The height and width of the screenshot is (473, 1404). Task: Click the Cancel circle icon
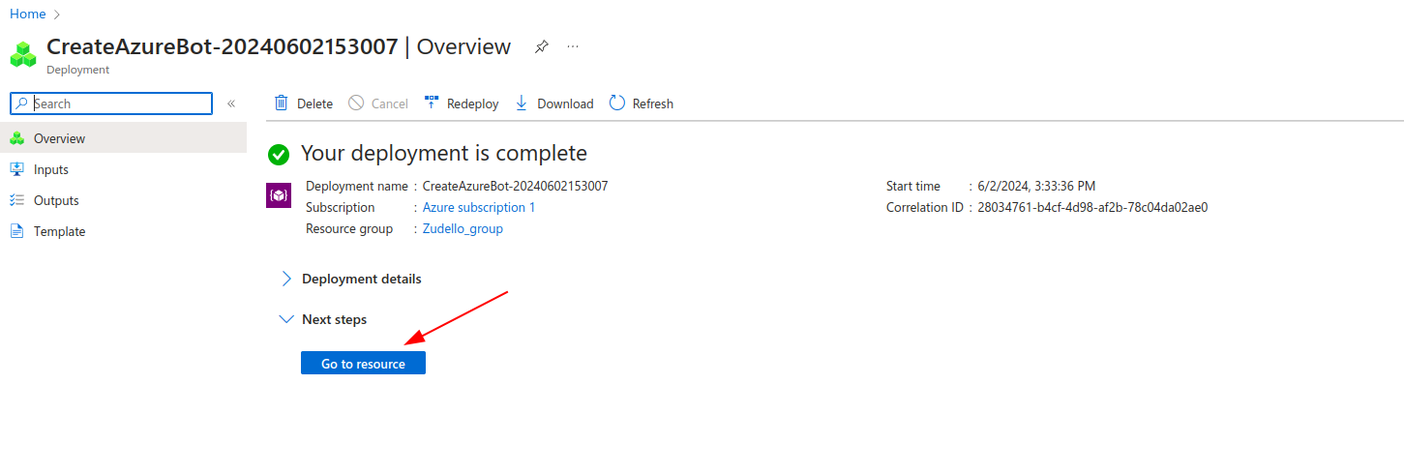click(x=356, y=103)
